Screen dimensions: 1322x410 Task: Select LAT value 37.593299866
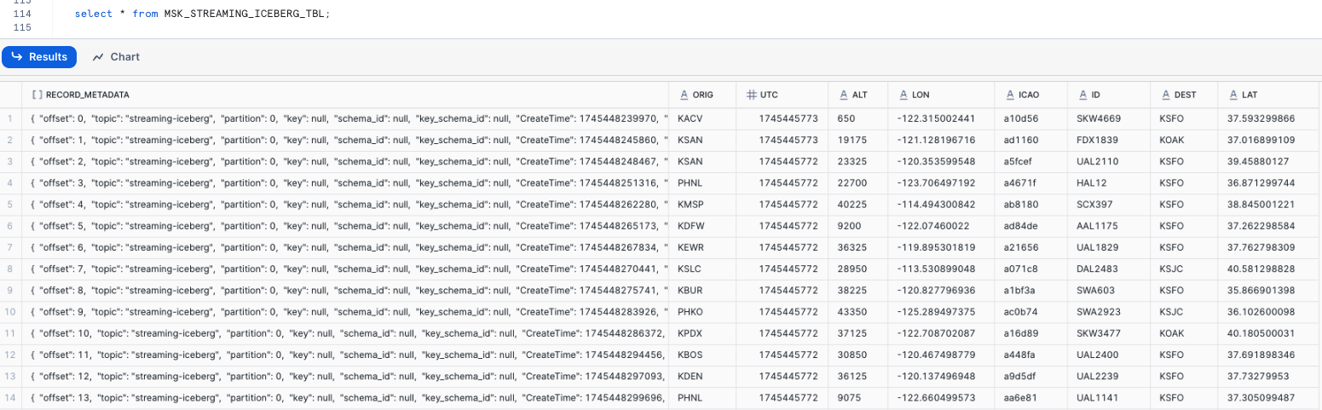(x=1270, y=118)
